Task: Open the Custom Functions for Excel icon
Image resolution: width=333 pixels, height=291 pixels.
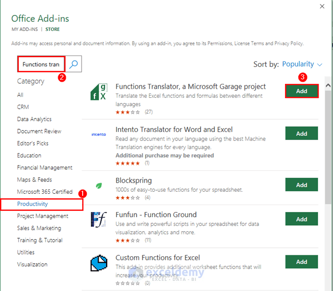Action: [x=99, y=263]
